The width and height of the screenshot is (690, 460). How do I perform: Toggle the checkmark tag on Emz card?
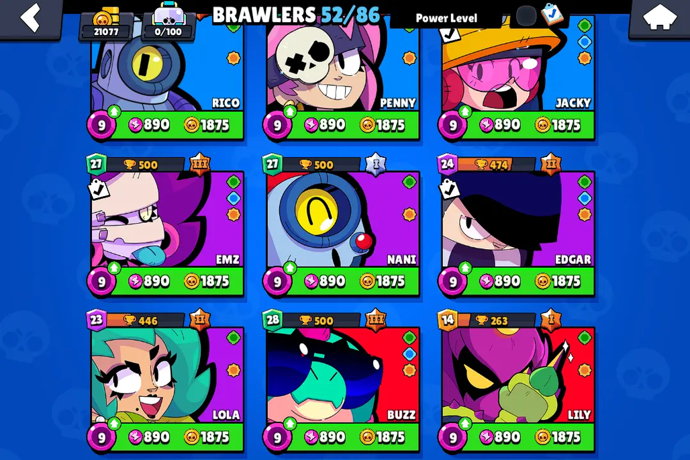pos(99,189)
